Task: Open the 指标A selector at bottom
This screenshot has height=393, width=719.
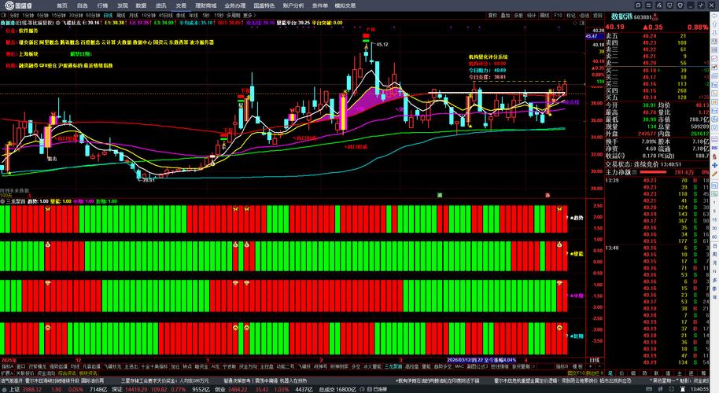Action: click(7, 366)
